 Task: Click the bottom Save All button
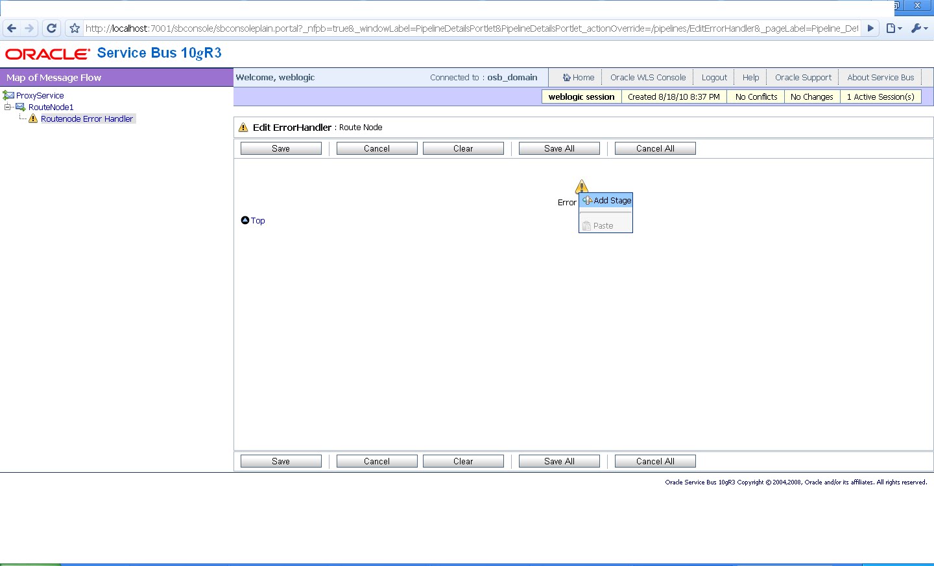tap(559, 461)
